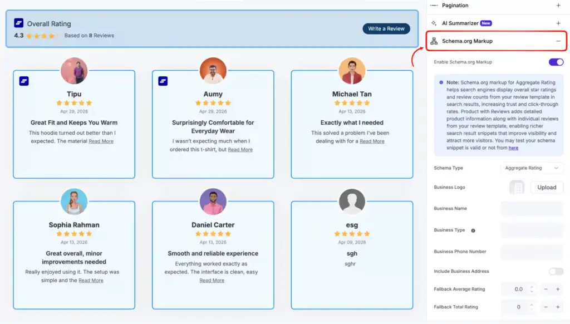Click the 'Surprisingly Comfortable for Everyday Wear' title

[213, 126]
